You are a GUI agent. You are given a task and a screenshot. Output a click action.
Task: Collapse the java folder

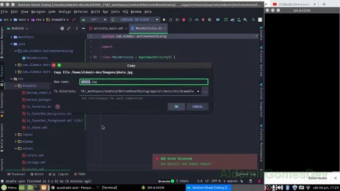pyautogui.click(x=12, y=44)
